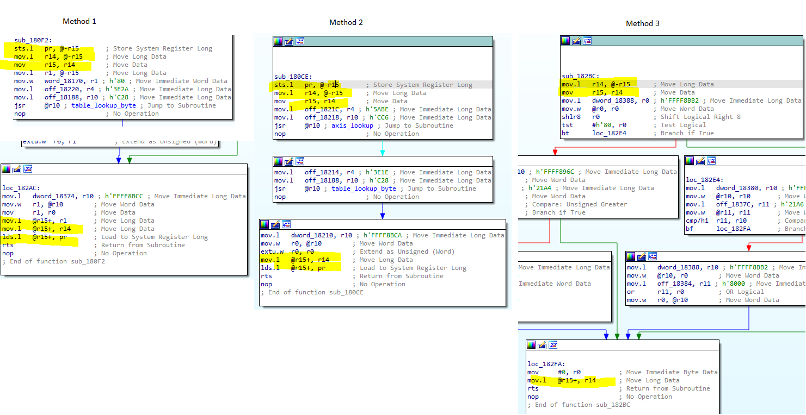Open the node color palette on the sub_182BC block
Screen dimensions: 806x415
[565, 41]
